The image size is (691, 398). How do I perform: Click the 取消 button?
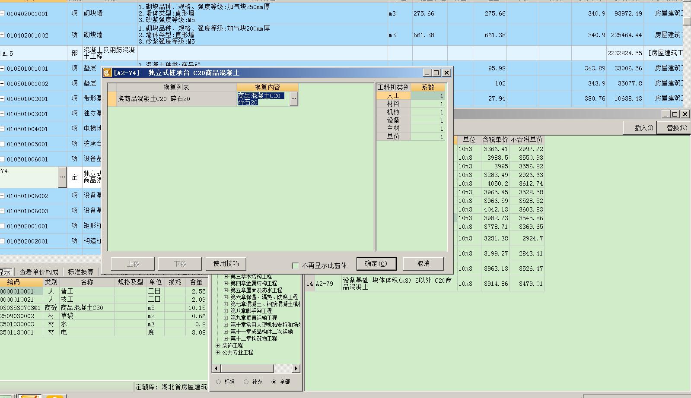424,263
